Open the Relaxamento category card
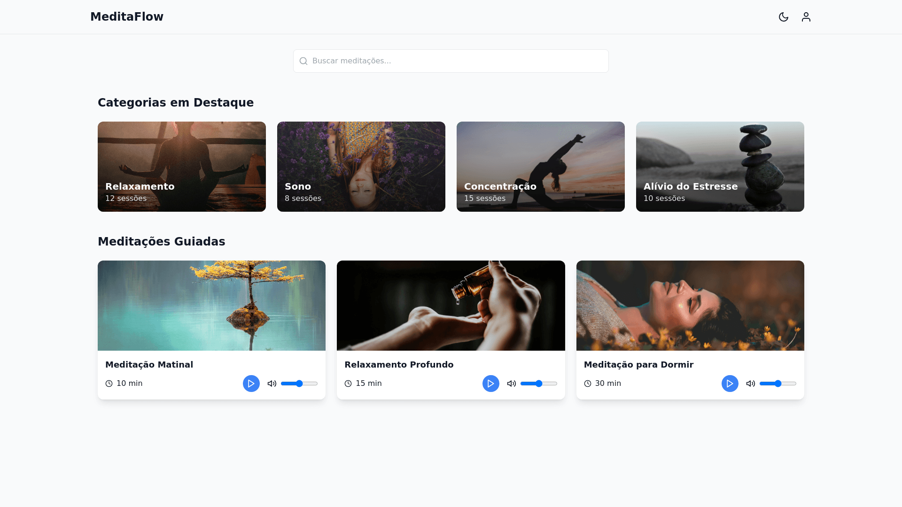 (182, 166)
